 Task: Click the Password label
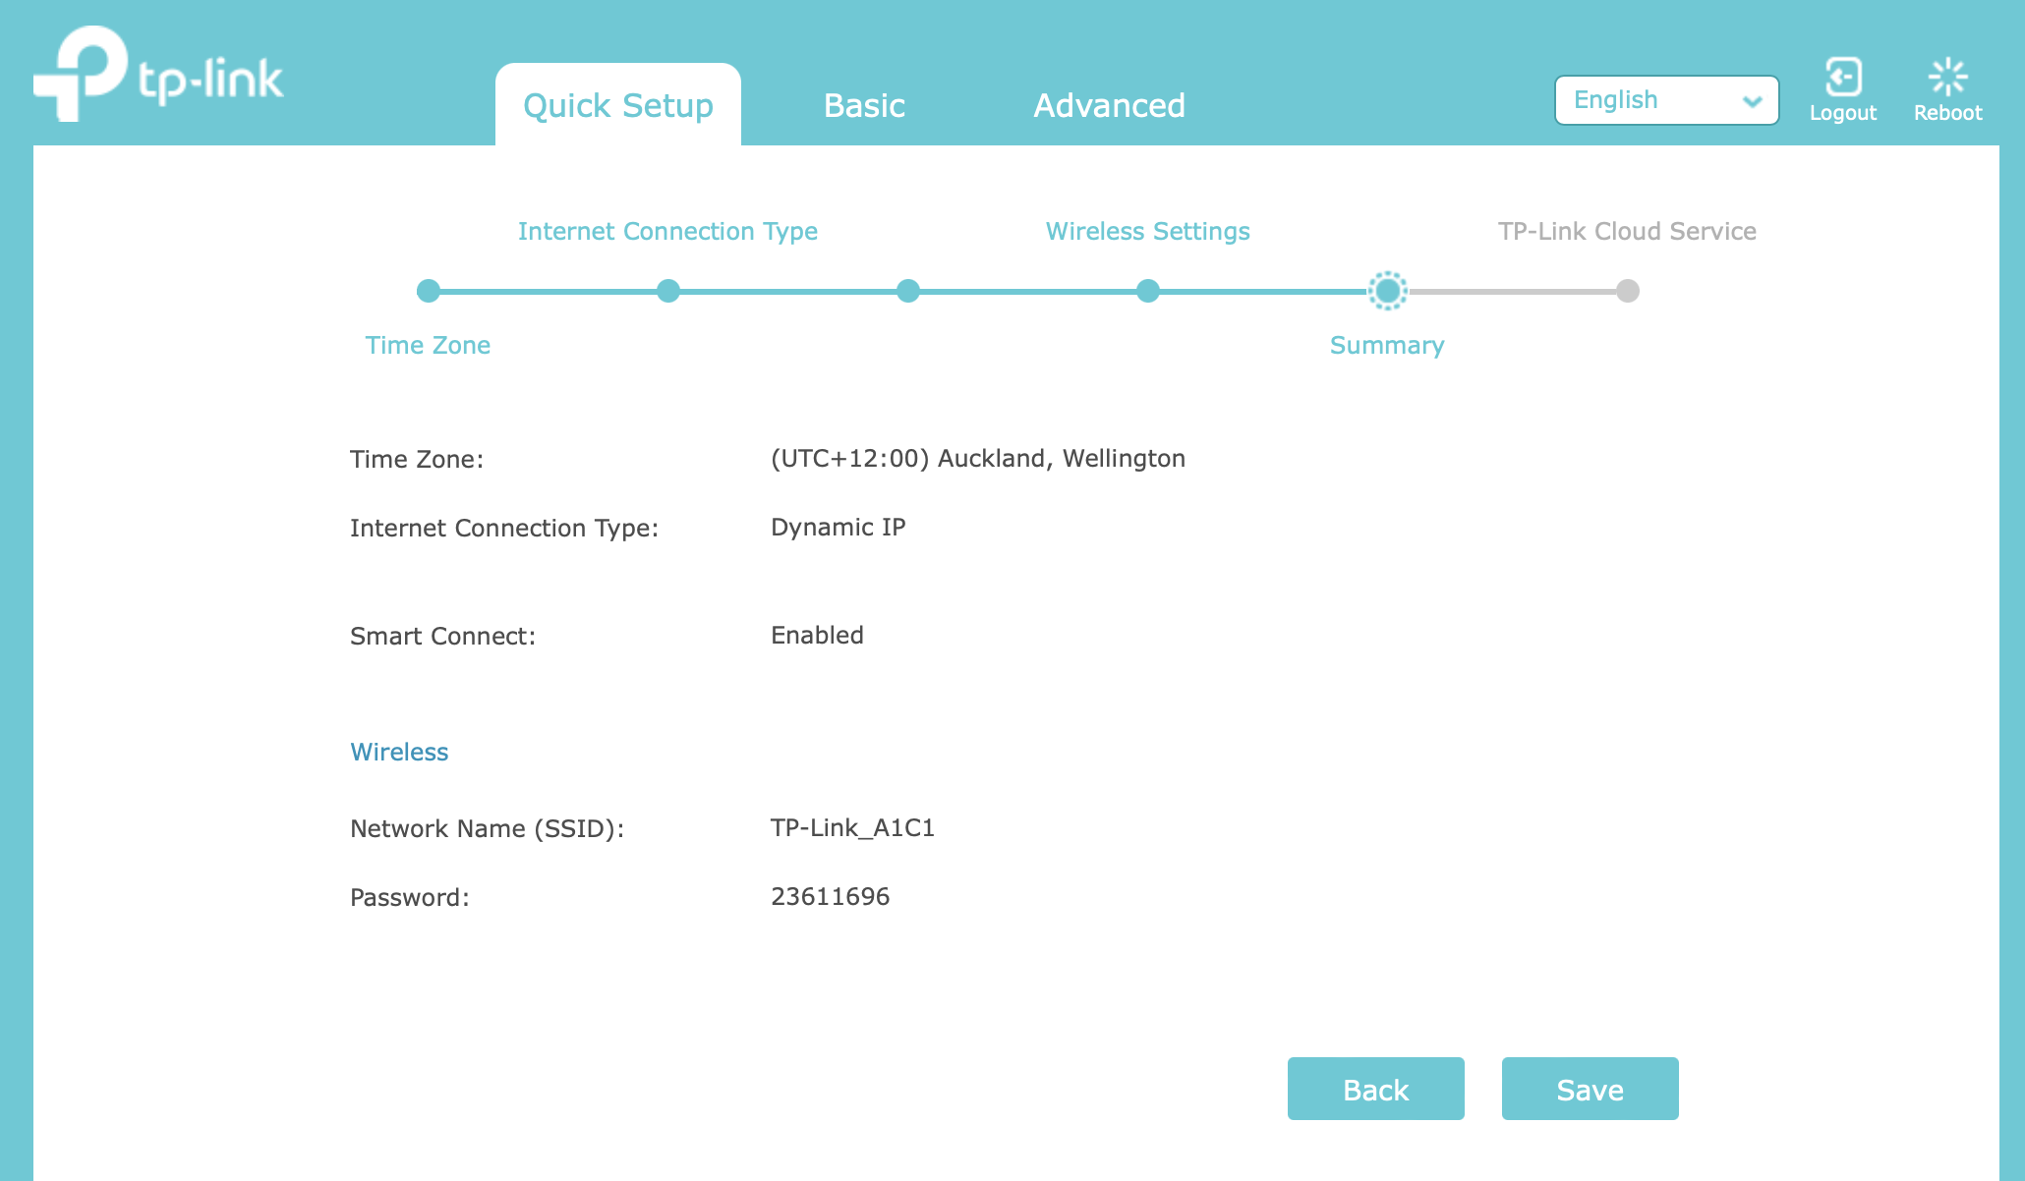[410, 897]
